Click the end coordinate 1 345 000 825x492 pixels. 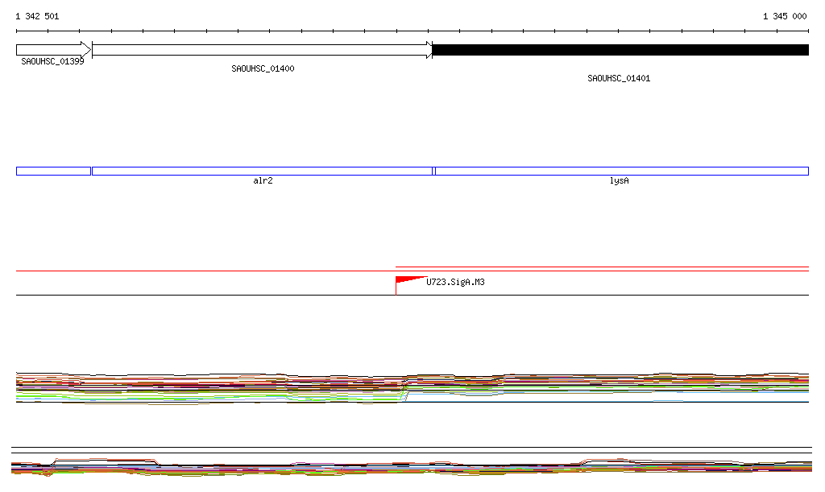tap(784, 16)
